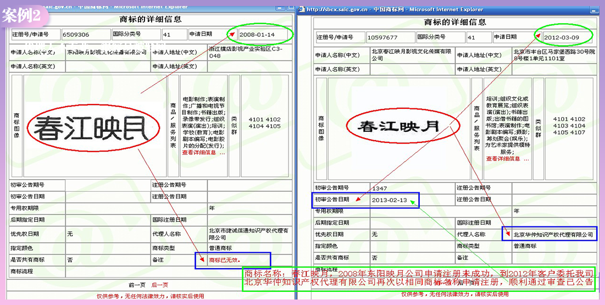Viewport: 605px width, 305px height.
Task: Click 仅供参考 disclaimer in left window
Action: 151,296
